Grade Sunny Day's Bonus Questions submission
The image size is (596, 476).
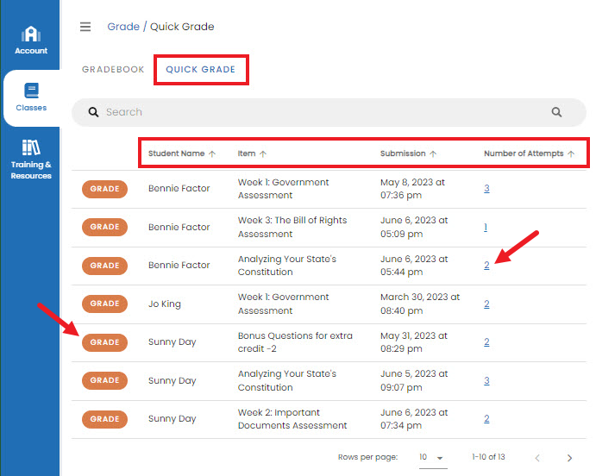(x=104, y=342)
